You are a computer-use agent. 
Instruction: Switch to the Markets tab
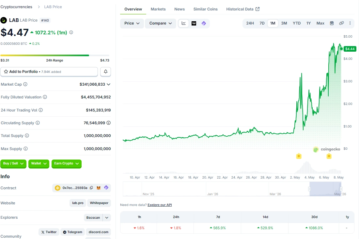158,9
